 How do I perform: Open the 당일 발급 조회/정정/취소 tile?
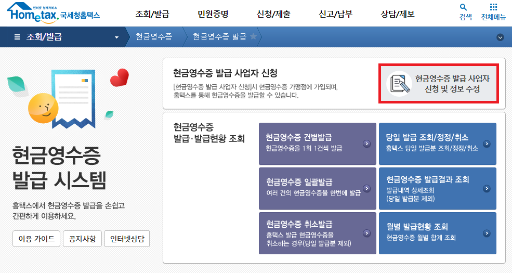click(x=438, y=144)
